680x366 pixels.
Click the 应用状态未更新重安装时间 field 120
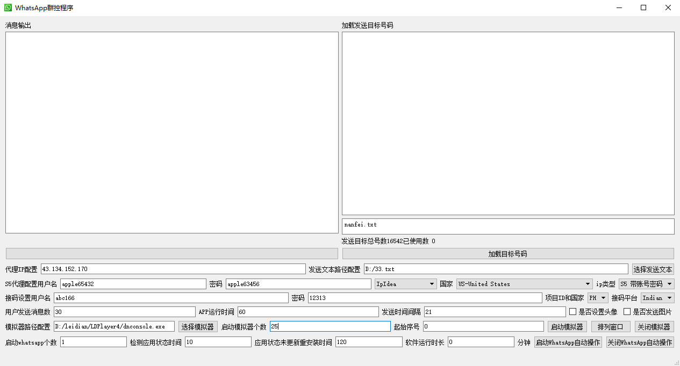click(369, 342)
